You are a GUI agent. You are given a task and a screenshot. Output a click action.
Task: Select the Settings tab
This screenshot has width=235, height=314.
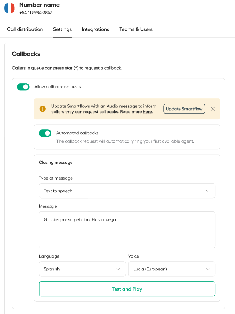click(62, 29)
